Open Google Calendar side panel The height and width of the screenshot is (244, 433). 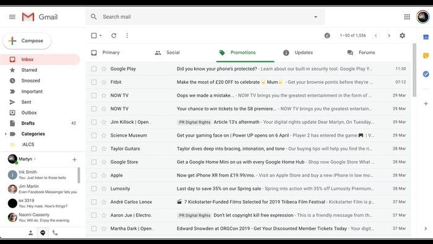pyautogui.click(x=426, y=37)
